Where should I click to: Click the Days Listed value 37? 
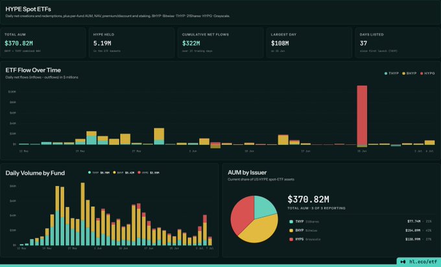tap(363, 43)
